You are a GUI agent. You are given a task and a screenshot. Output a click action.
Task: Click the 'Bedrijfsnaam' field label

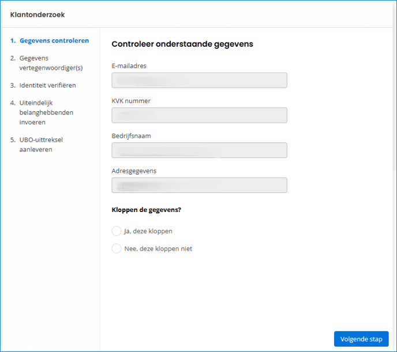pos(131,136)
